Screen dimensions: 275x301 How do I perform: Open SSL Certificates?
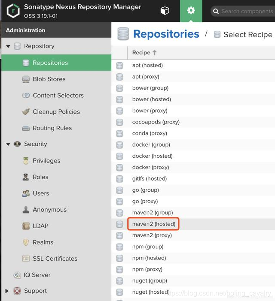(x=55, y=259)
